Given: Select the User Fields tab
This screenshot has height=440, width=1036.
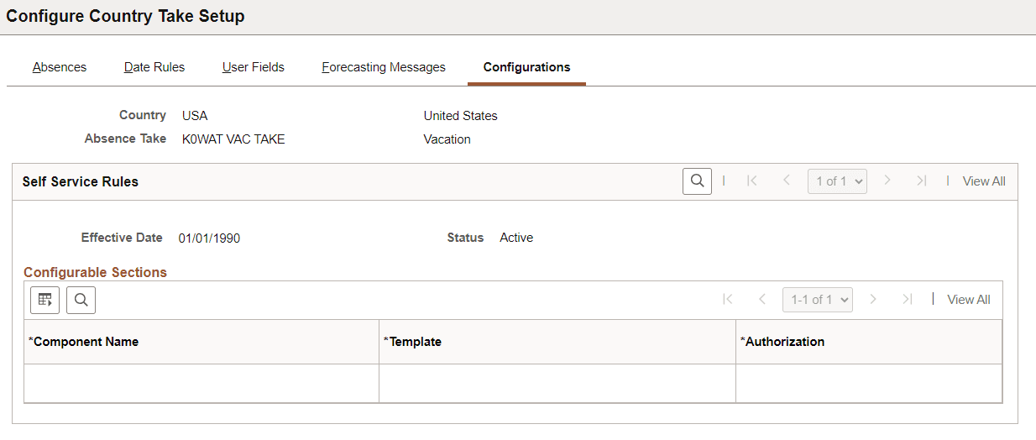Looking at the screenshot, I should pos(254,67).
